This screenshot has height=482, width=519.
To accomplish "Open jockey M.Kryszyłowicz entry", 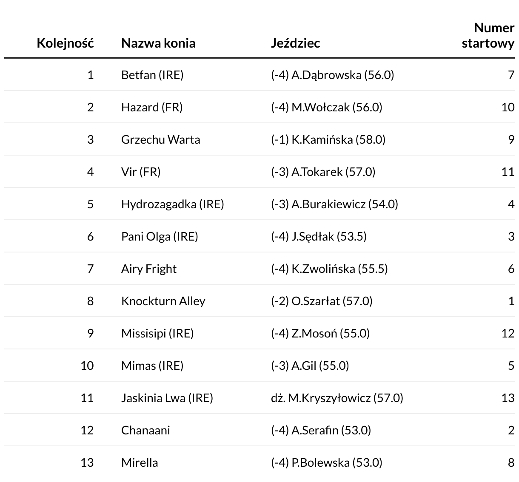I will [x=337, y=398].
